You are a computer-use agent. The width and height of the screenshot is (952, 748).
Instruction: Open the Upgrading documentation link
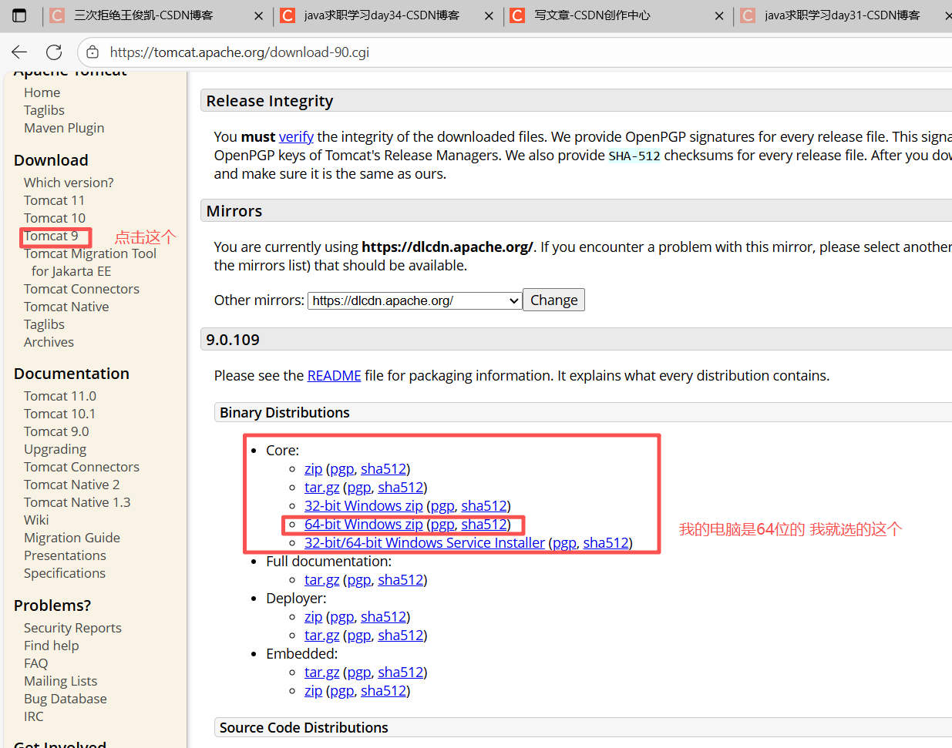click(55, 449)
